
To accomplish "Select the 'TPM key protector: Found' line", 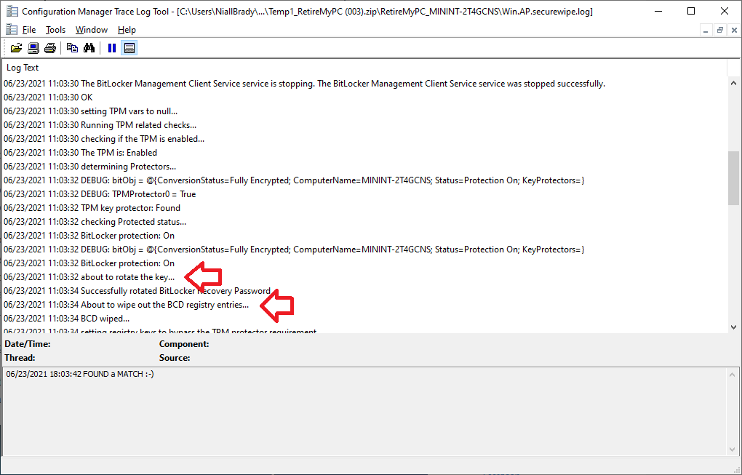I will click(92, 208).
